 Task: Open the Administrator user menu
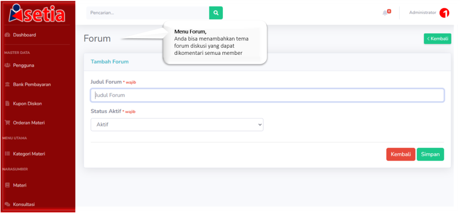422,13
